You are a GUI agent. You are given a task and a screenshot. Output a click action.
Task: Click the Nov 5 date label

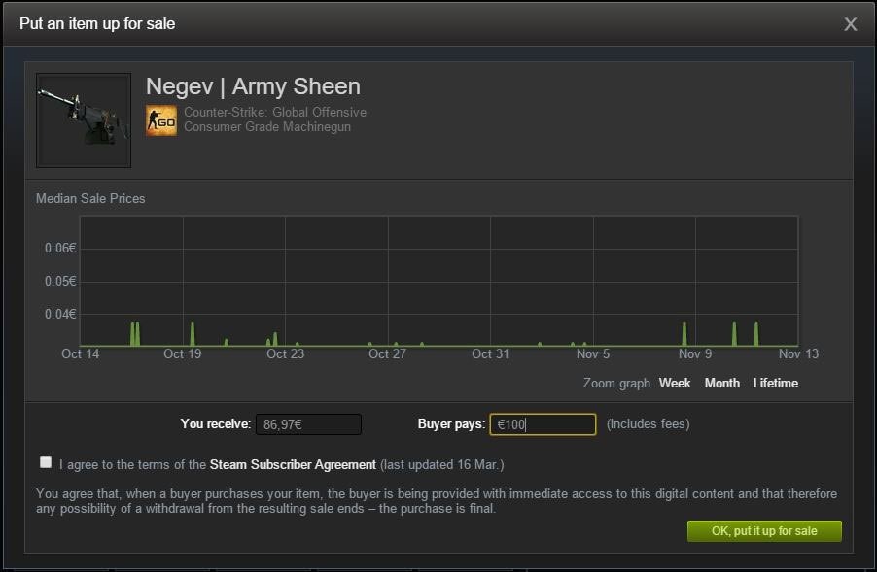(x=593, y=353)
